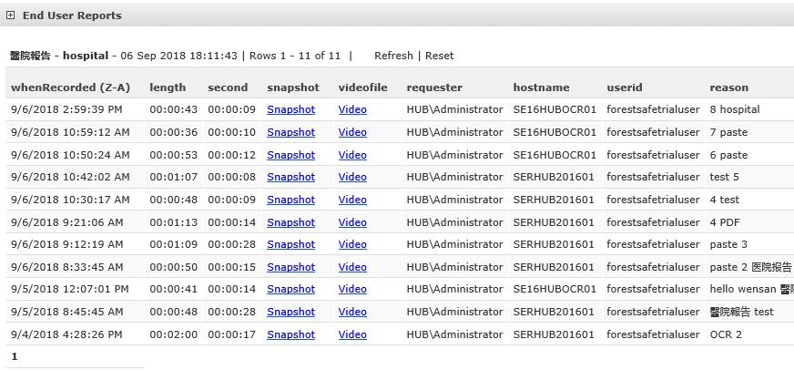Sort by second column header
Image resolution: width=794 pixels, height=370 pixels.
(x=228, y=87)
